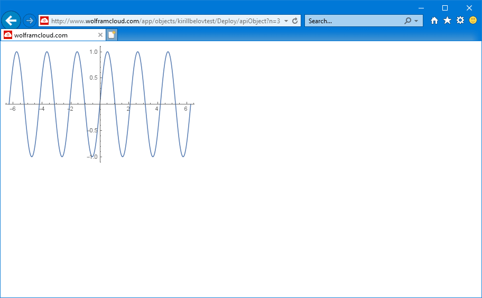Screen dimensions: 482x298
Task: Click the Wolfram Cloud favicon in address bar
Action: click(x=44, y=21)
